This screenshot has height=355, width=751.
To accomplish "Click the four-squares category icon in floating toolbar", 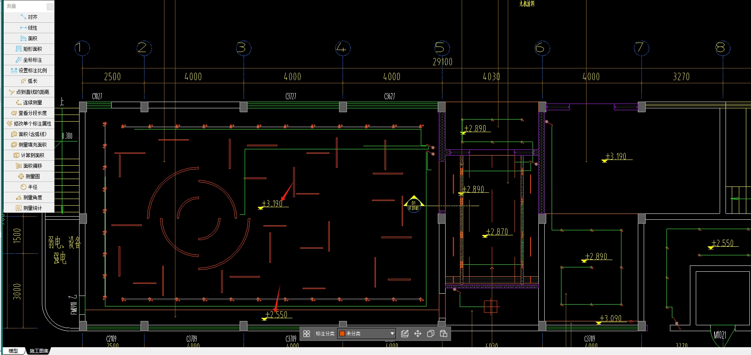I will click(x=307, y=333).
